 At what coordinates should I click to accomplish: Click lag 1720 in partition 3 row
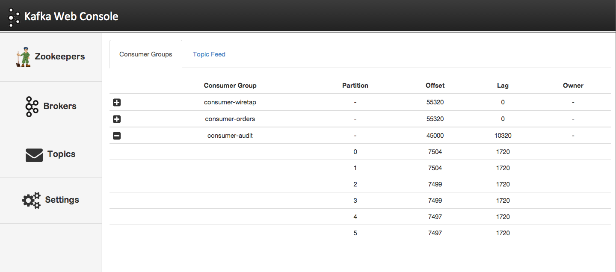503,201
